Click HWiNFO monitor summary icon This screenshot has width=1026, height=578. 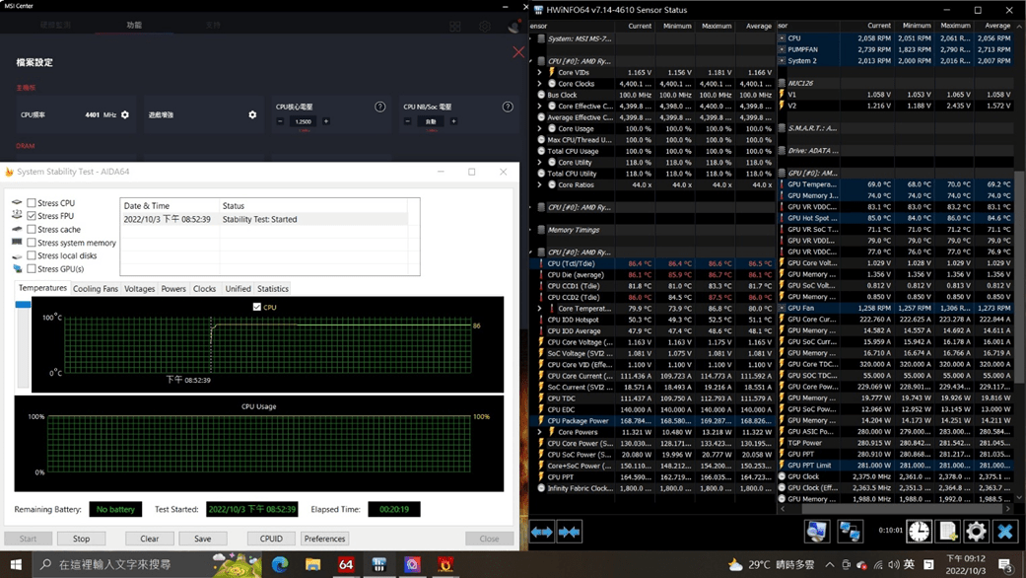(817, 531)
